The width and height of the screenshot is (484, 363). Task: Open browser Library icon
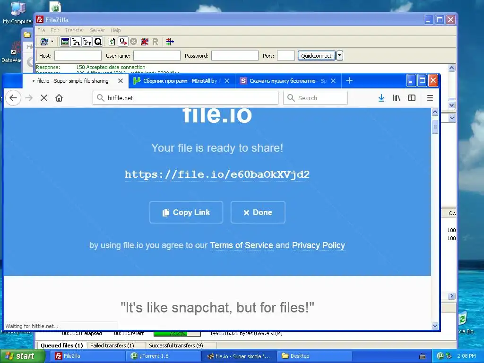point(397,98)
